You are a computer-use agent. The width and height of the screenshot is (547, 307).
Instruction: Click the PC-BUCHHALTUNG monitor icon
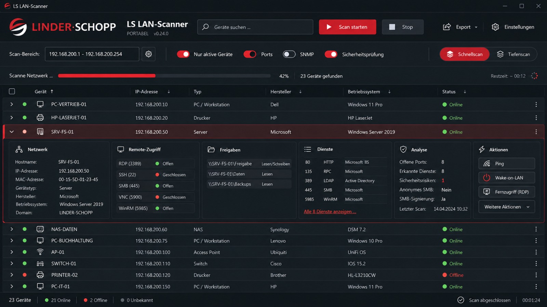coord(40,241)
